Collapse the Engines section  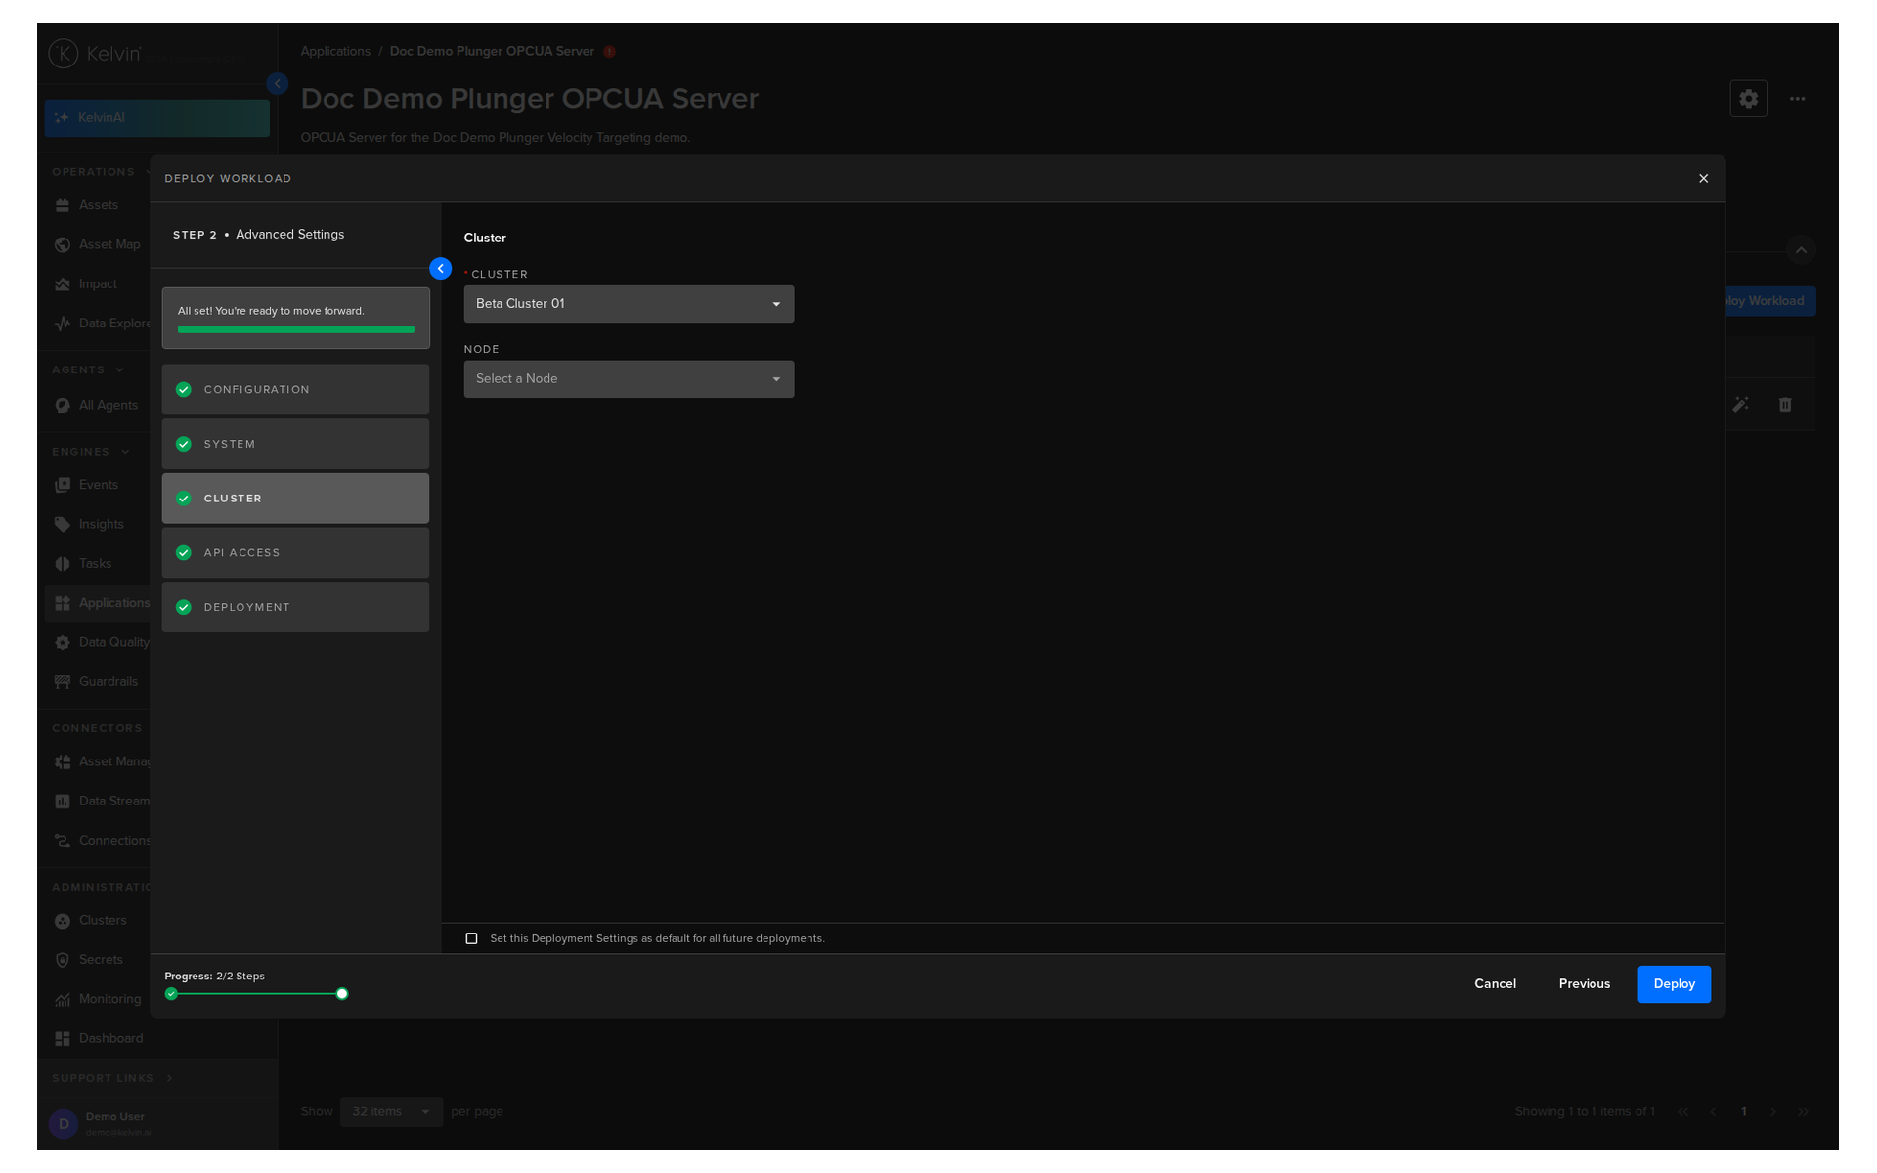coord(125,452)
